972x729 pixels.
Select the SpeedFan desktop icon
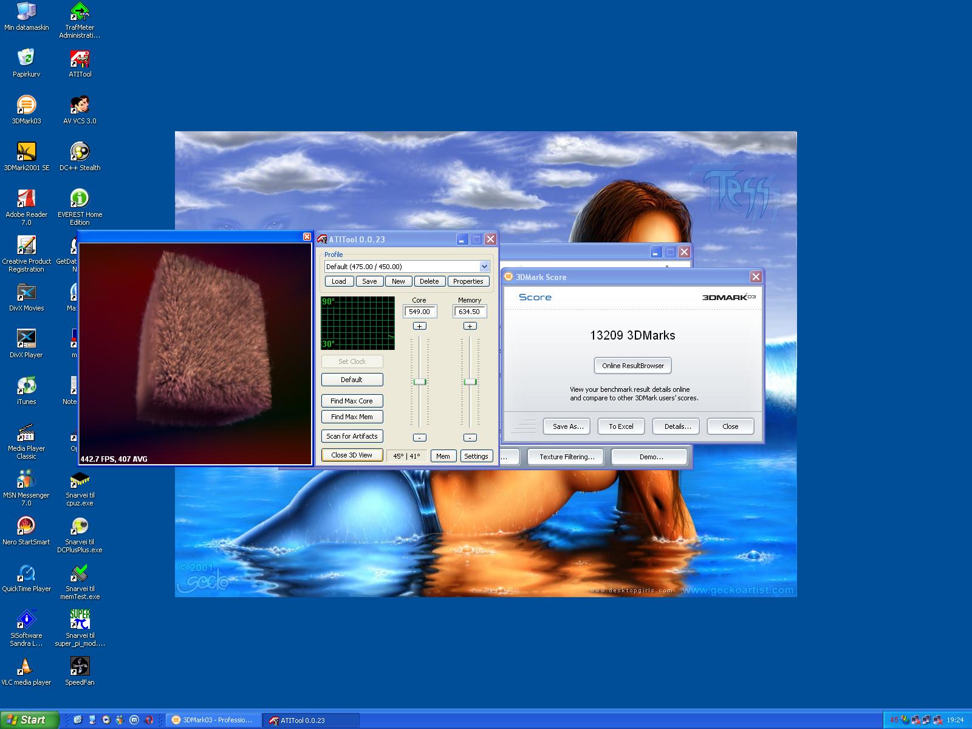[80, 671]
